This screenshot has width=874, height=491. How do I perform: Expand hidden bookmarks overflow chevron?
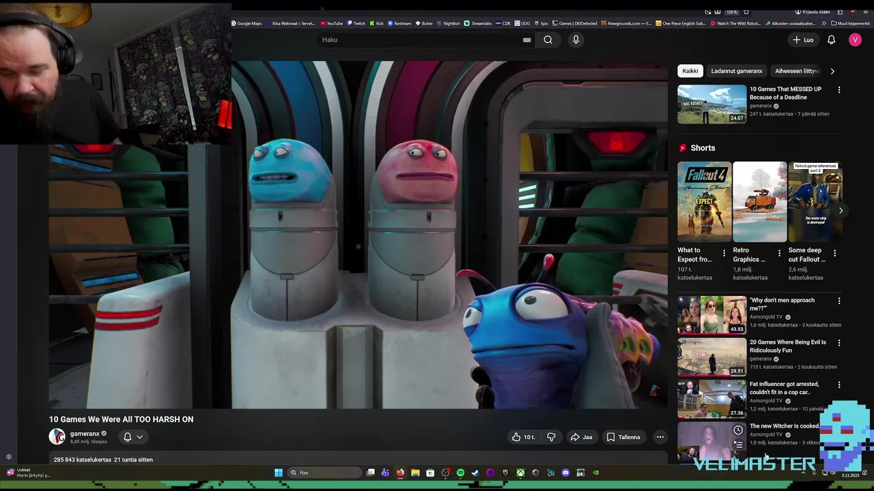824,23
